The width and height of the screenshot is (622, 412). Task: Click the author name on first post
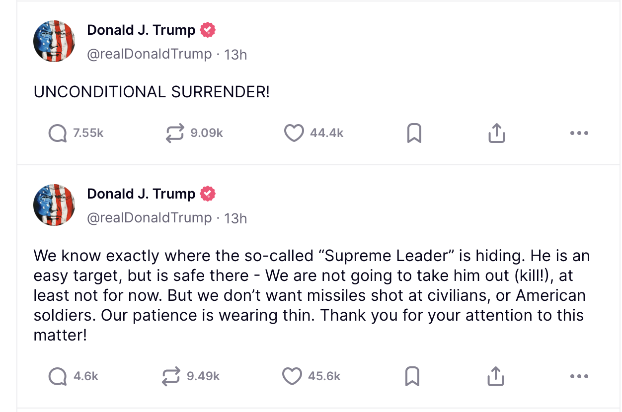tap(141, 30)
